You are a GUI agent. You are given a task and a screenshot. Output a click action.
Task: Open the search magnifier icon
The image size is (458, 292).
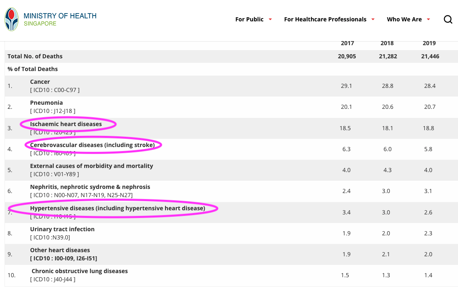(448, 19)
